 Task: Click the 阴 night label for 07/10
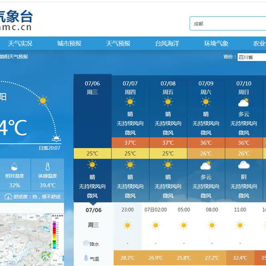pos(244,177)
